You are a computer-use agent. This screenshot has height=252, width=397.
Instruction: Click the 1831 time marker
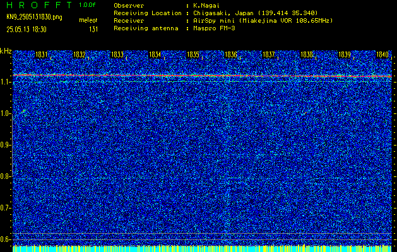pos(41,55)
